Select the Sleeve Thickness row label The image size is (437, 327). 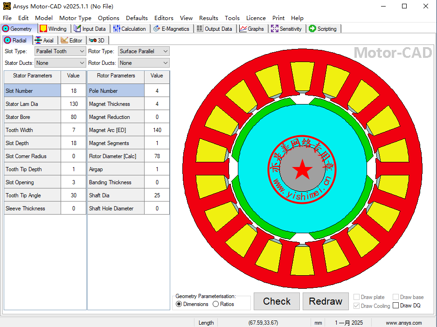pos(32,209)
